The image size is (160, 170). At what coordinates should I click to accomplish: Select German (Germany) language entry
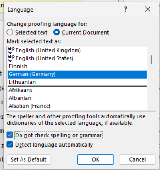(77, 74)
